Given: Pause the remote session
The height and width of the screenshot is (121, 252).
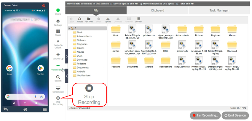Looking at the screenshot, I should pos(58,31).
